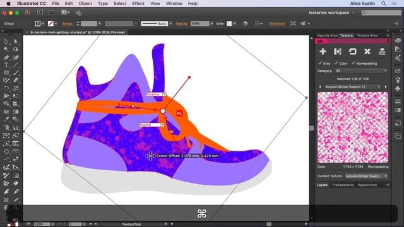This screenshot has width=404, height=227.
Task: Open the Basic brush definition dropdown
Action: click(171, 23)
